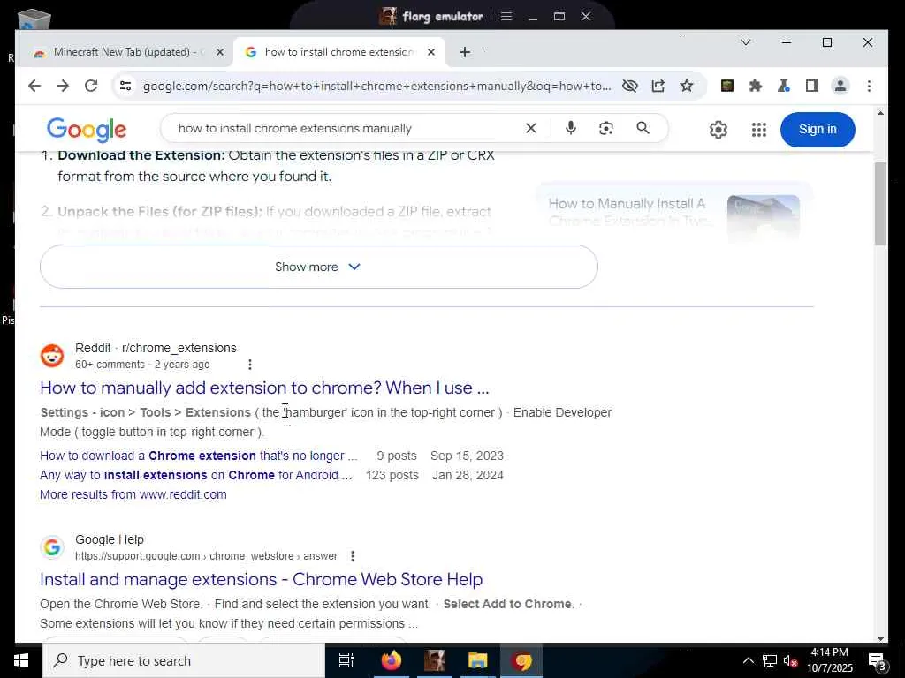Start voice search with the microphone

(x=571, y=128)
